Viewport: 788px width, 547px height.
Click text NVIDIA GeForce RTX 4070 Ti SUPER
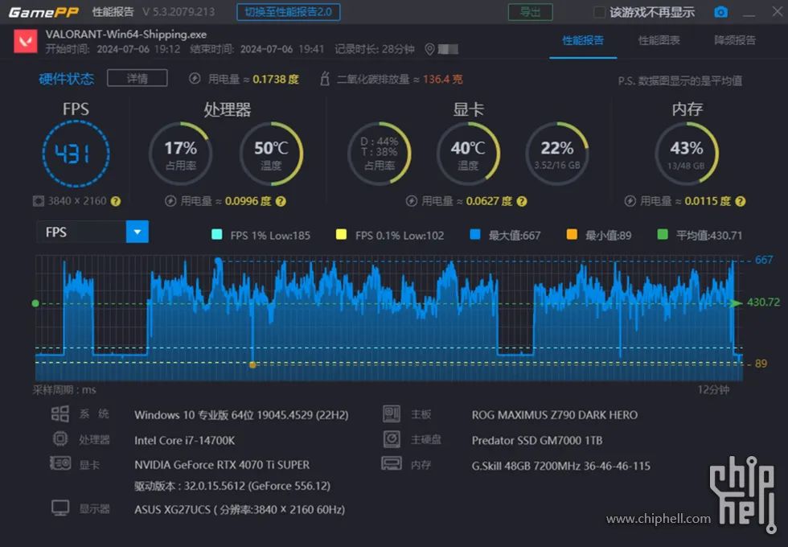222,465
